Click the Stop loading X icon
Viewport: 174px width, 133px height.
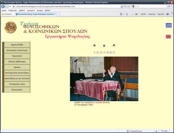(x=129, y=7)
